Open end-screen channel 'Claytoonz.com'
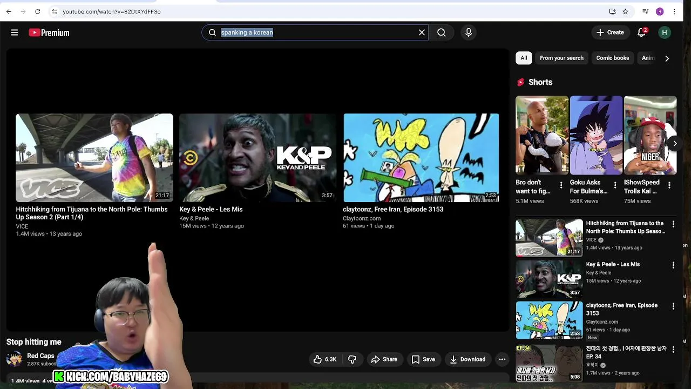The image size is (691, 389). [362, 218]
